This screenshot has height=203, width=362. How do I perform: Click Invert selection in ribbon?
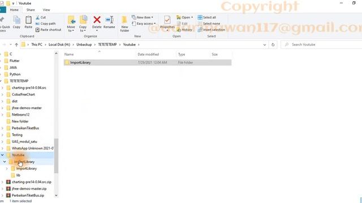(212, 30)
